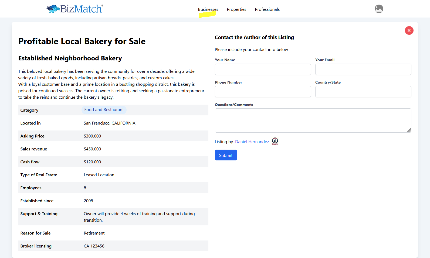Click the Established Neighborhood Bakery subheading
Screen dimensions: 430x258
point(70,58)
